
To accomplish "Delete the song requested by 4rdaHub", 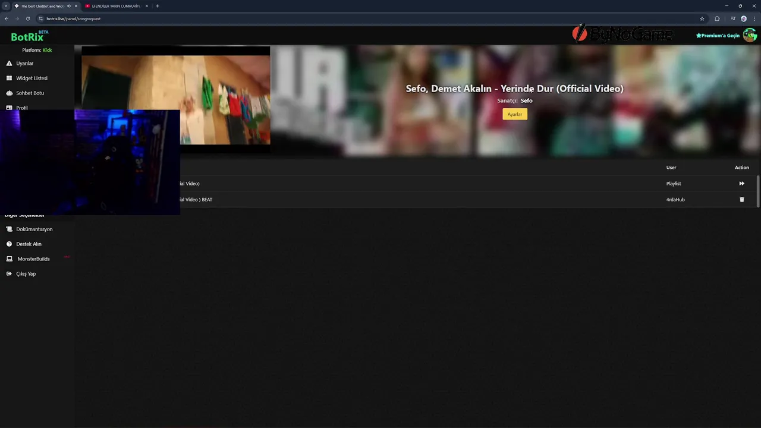I will pos(741,200).
